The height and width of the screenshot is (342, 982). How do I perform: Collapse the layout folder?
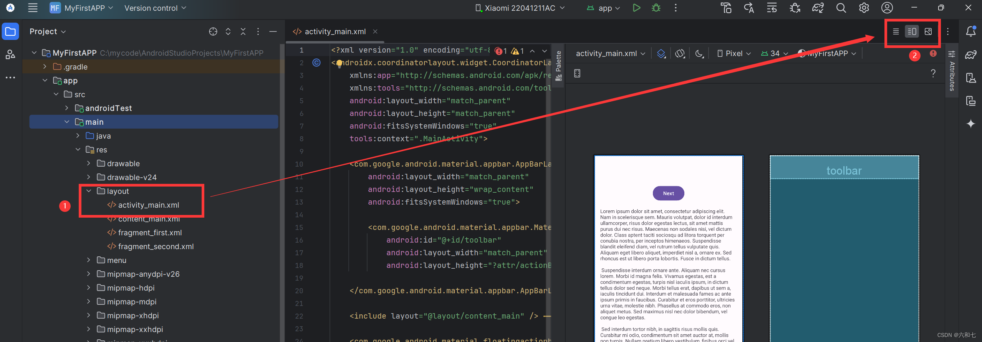(x=89, y=191)
